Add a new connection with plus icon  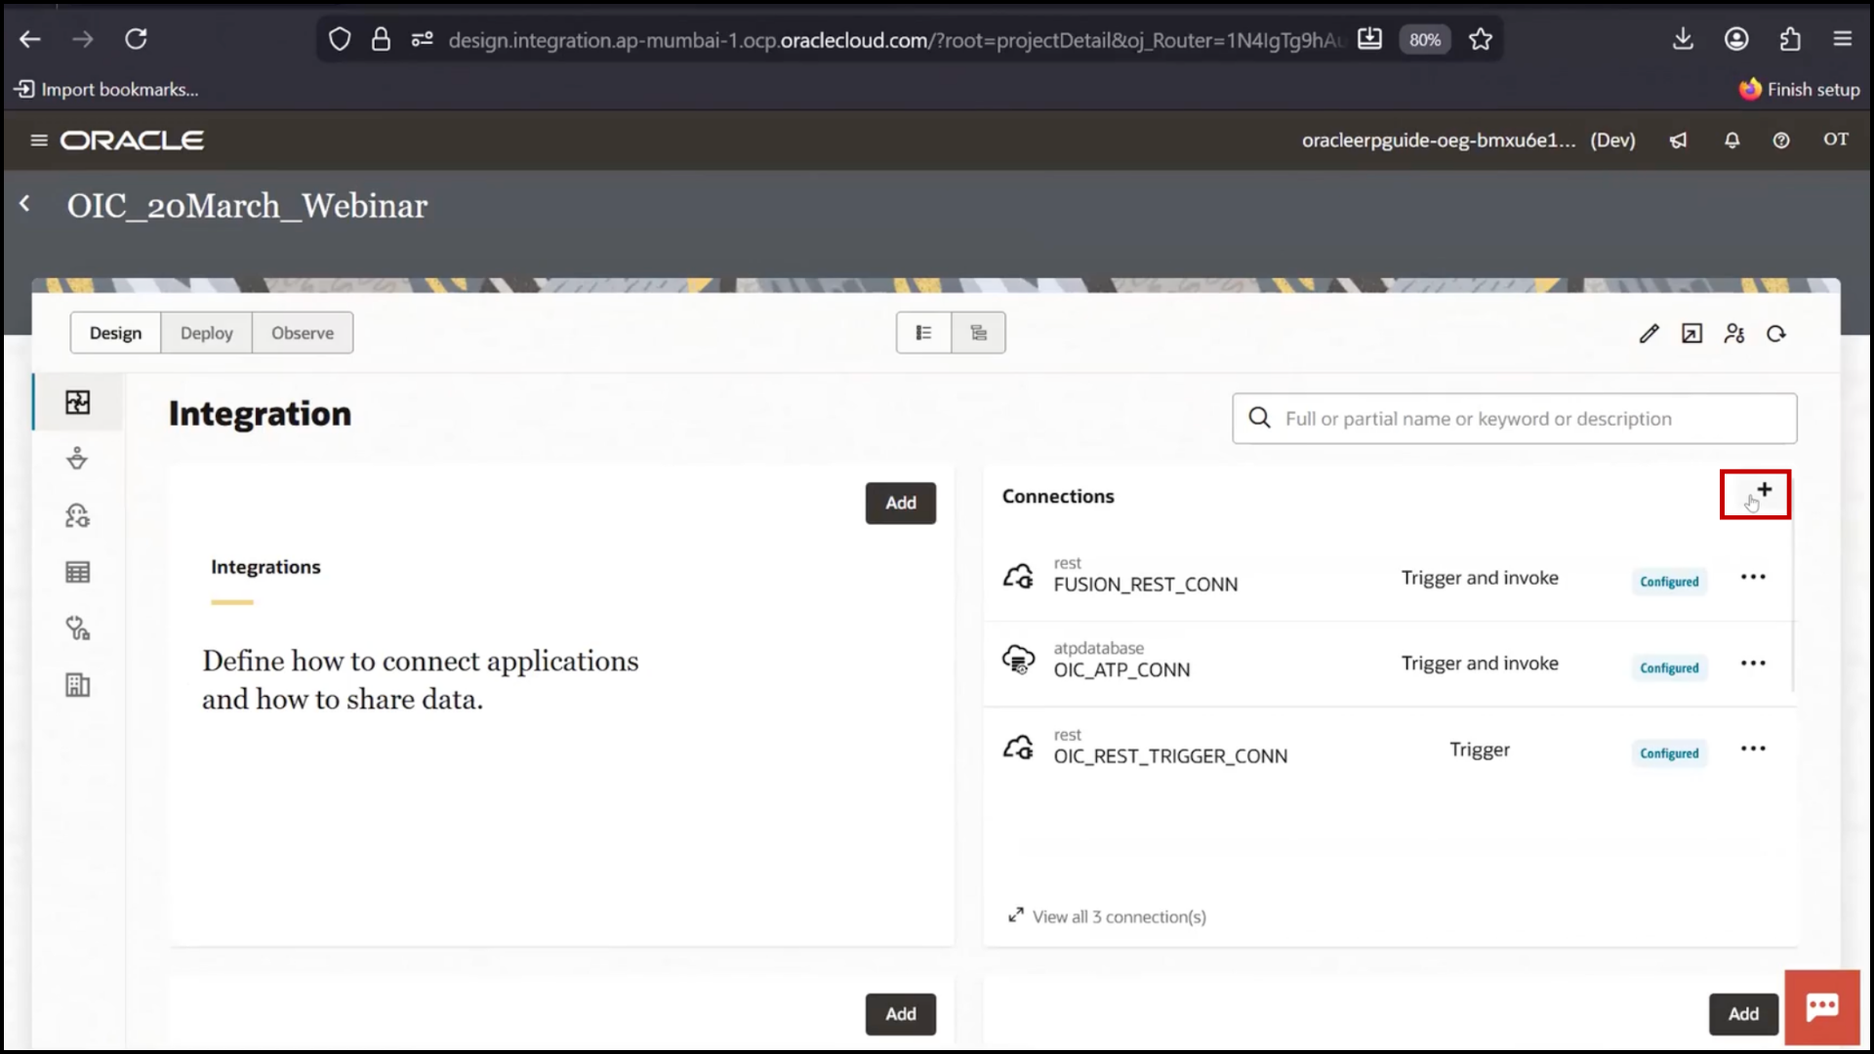coord(1764,491)
